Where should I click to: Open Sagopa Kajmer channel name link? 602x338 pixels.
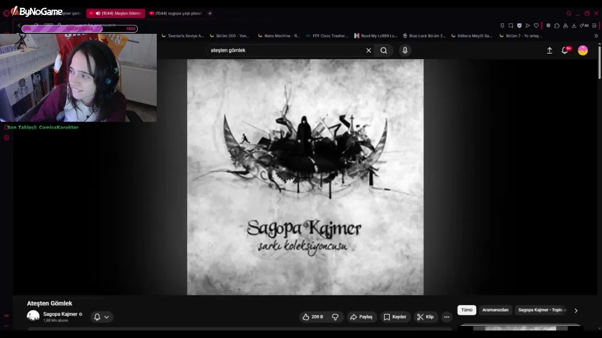pos(60,314)
